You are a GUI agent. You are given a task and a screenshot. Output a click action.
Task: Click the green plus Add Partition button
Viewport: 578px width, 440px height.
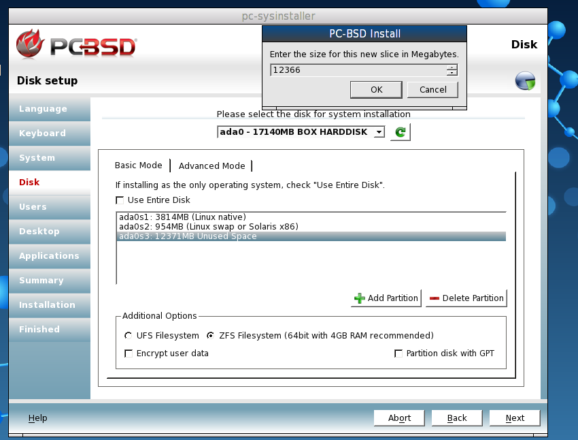click(386, 298)
